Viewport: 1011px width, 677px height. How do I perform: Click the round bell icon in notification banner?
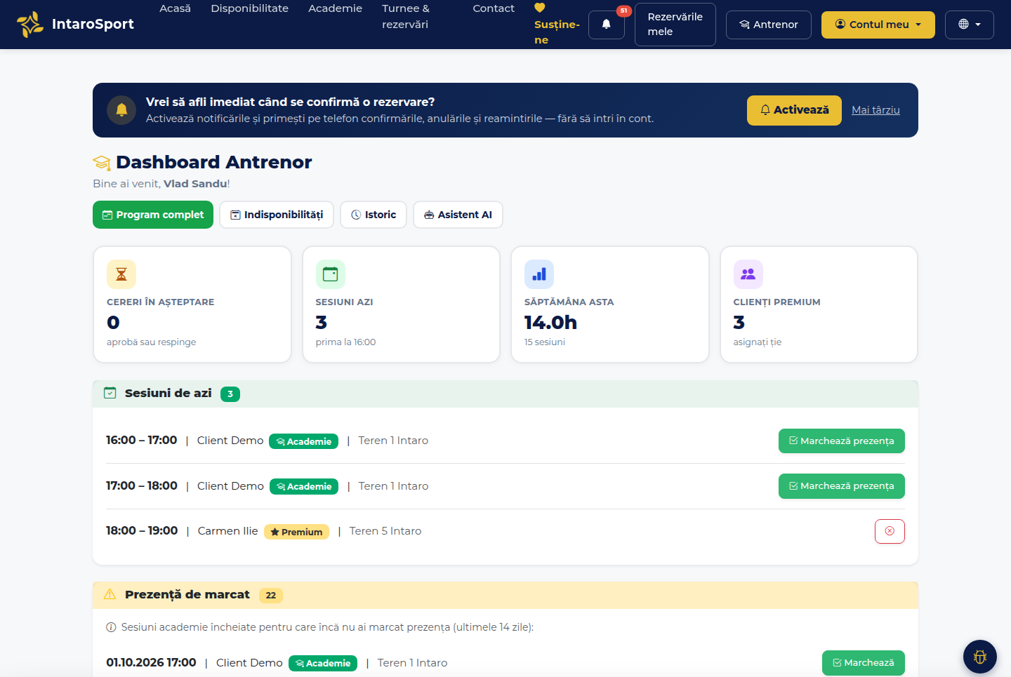click(x=121, y=110)
